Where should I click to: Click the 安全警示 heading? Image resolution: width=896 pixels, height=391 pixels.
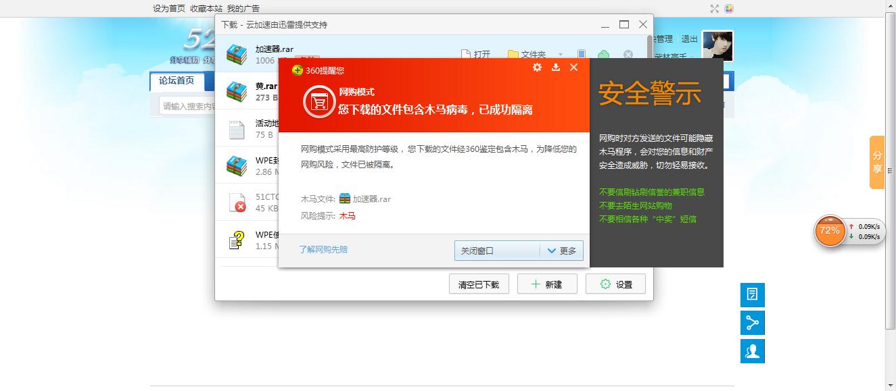(x=650, y=94)
